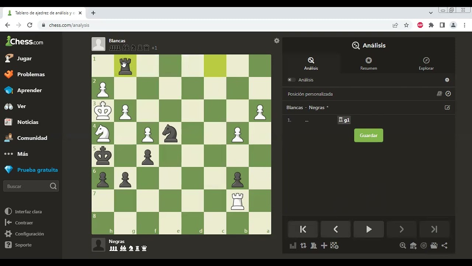Click the white king on h3
This screenshot has height=266, width=472.
(103, 111)
